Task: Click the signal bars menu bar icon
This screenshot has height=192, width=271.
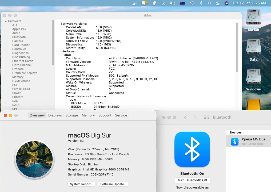Action: coord(134,3)
